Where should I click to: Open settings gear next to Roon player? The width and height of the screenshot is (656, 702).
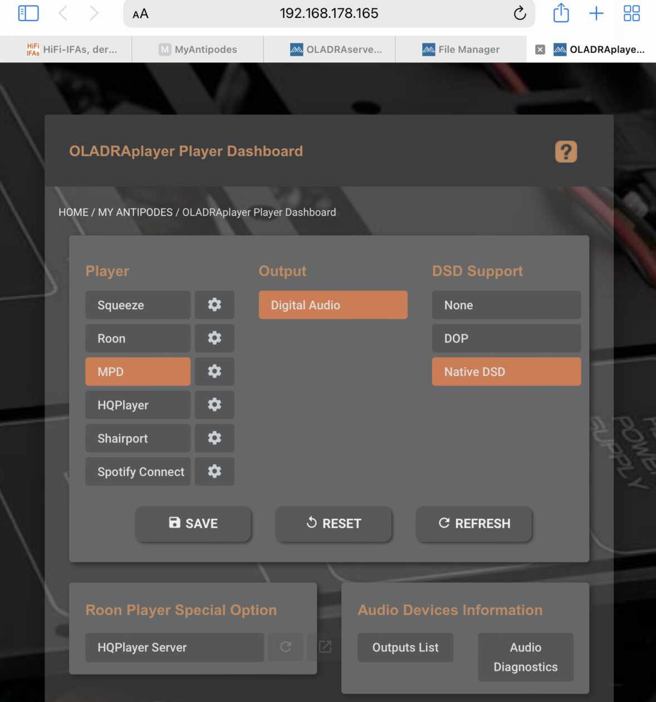[214, 338]
